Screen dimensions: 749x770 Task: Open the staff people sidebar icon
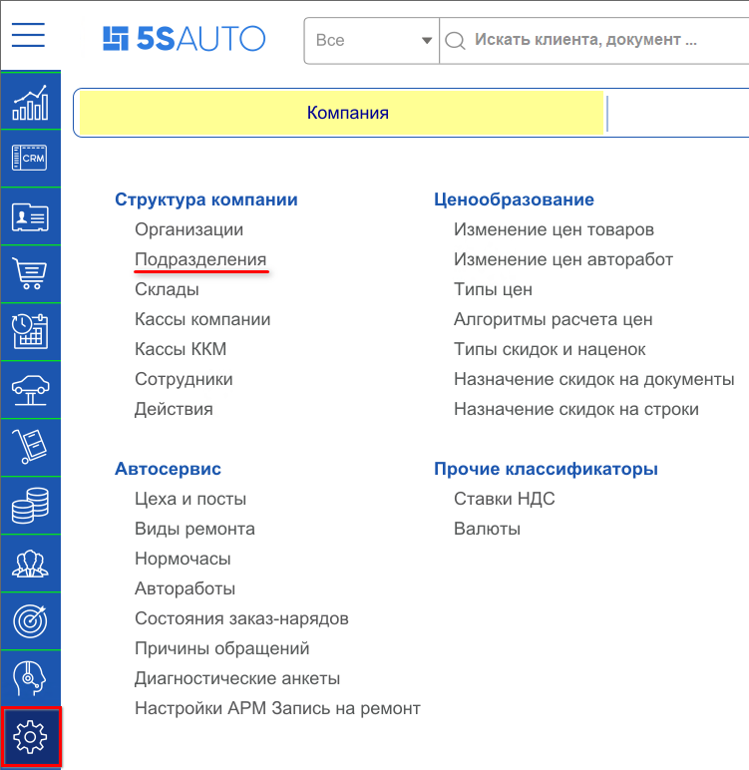[x=31, y=564]
